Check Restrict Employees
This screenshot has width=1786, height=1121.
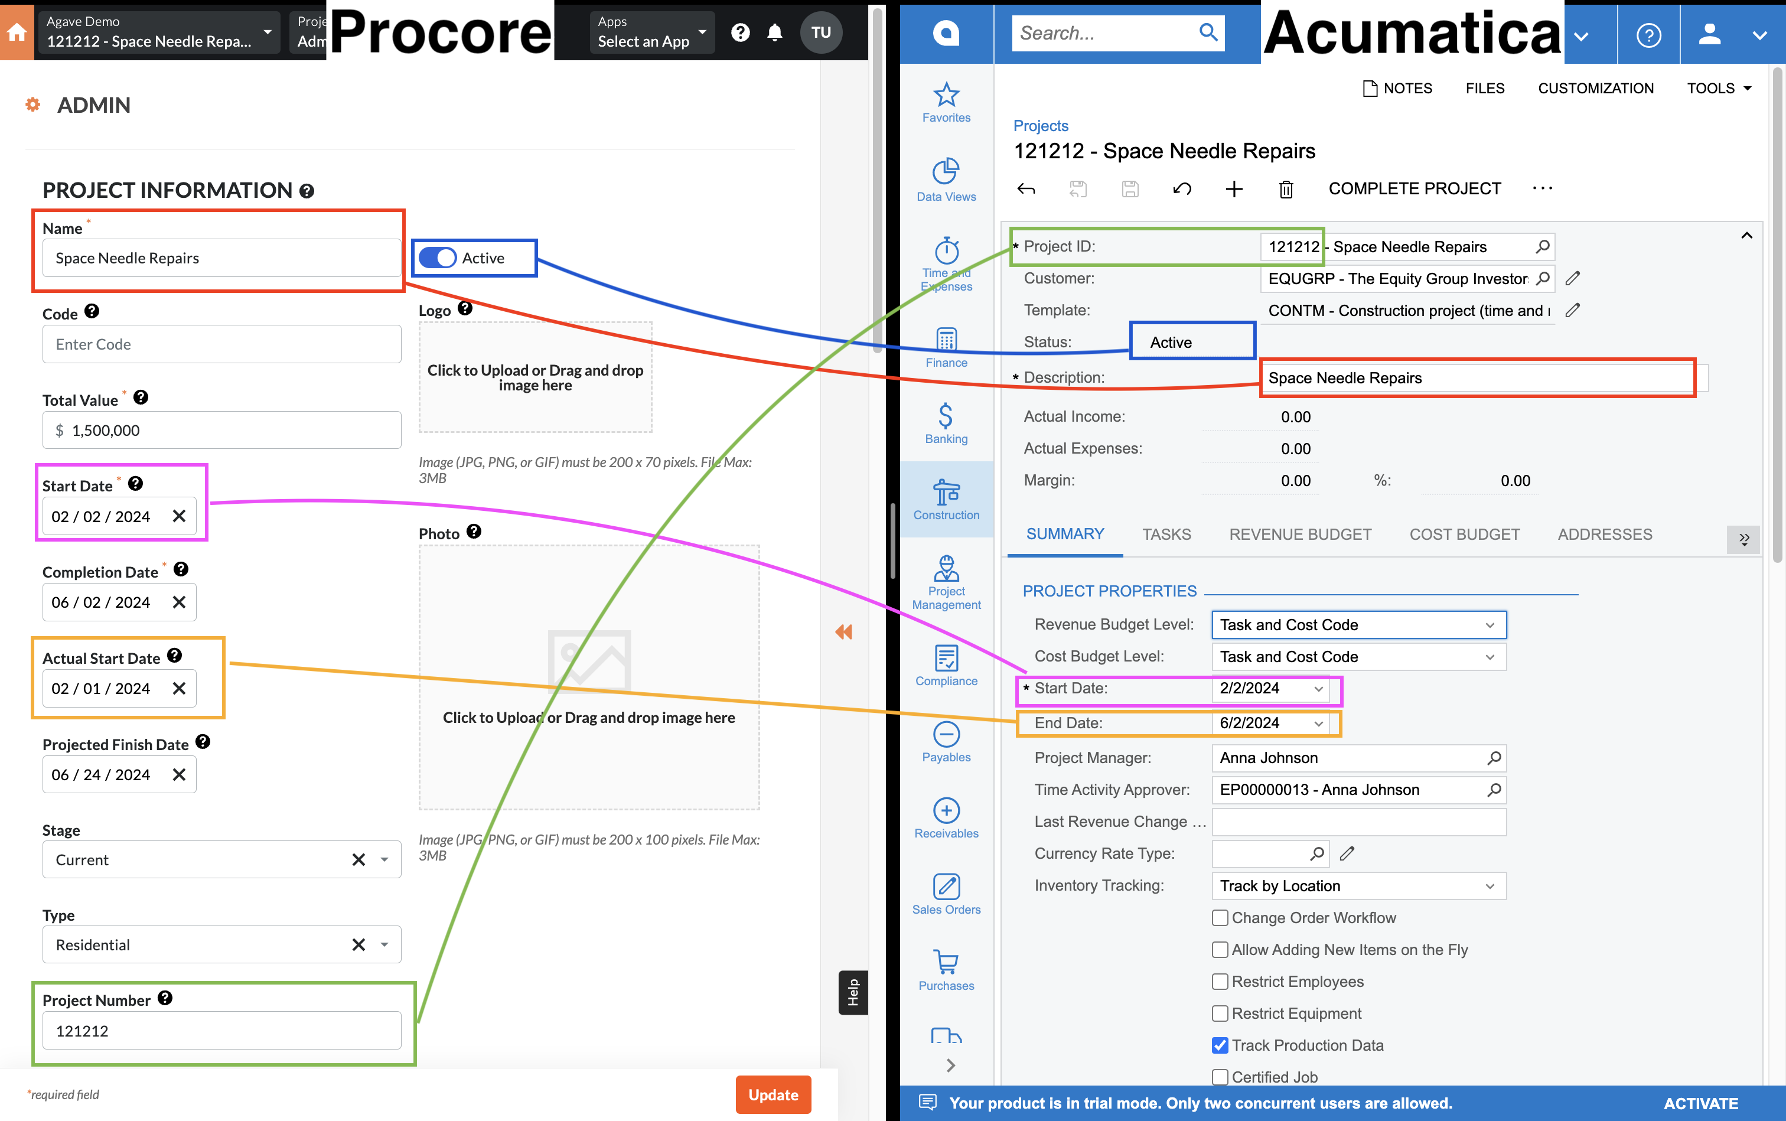1220,982
